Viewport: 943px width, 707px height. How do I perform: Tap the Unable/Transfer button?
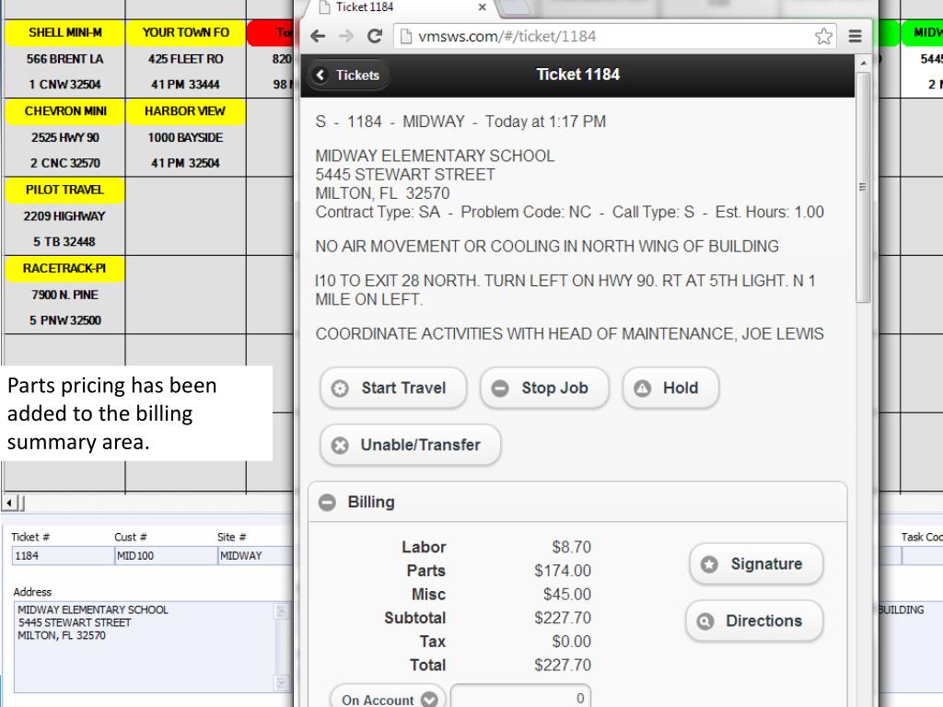pyautogui.click(x=410, y=445)
